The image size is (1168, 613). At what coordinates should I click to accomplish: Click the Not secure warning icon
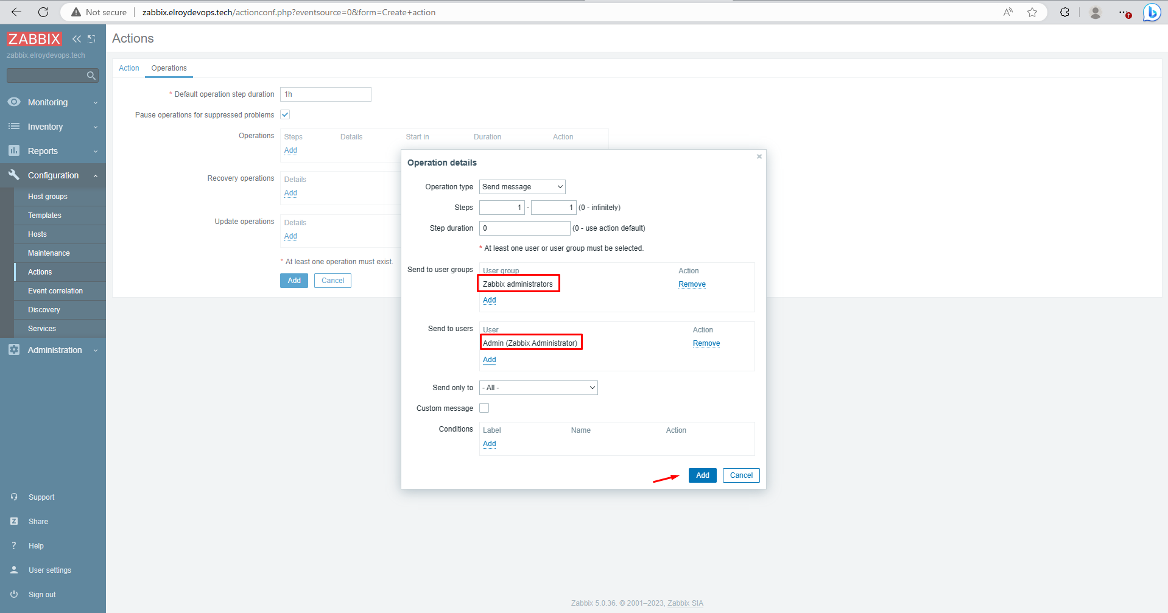76,12
